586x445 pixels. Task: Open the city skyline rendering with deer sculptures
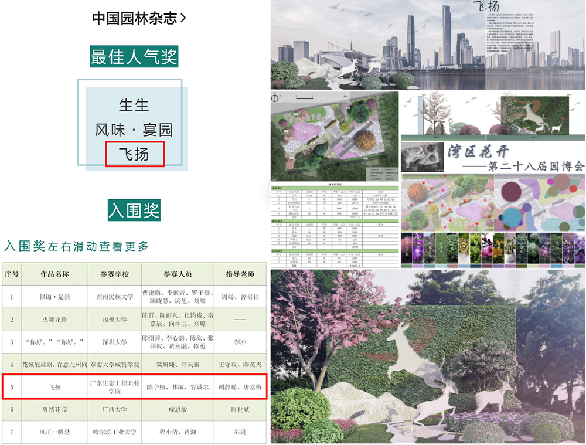tap(428, 45)
